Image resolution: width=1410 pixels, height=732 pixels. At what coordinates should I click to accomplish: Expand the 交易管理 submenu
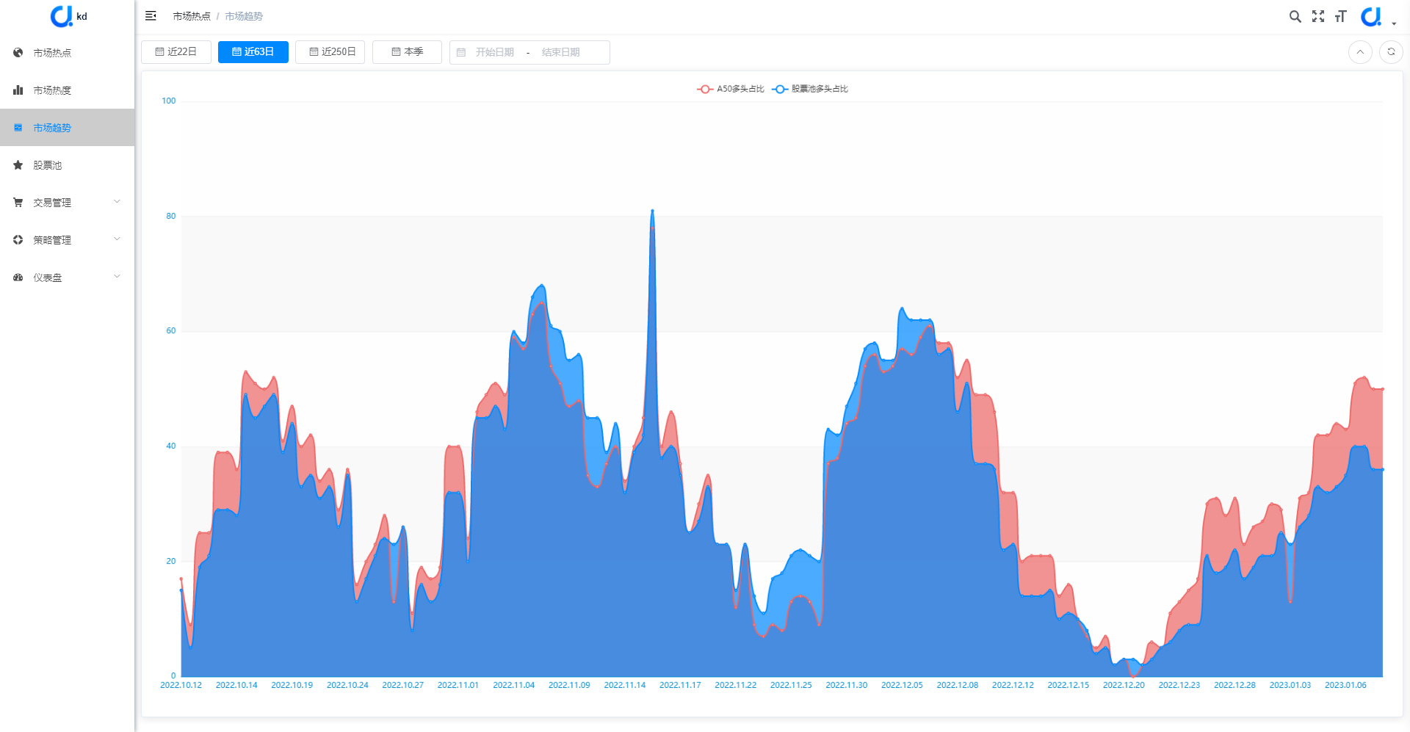coord(67,203)
